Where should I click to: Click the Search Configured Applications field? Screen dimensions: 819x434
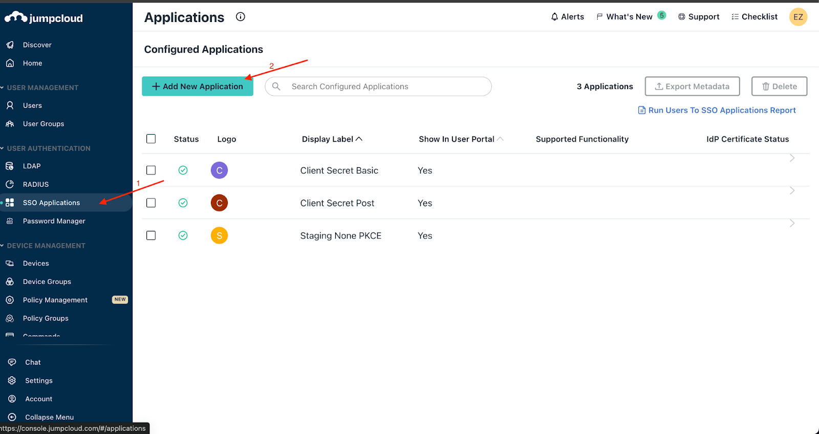pos(378,86)
